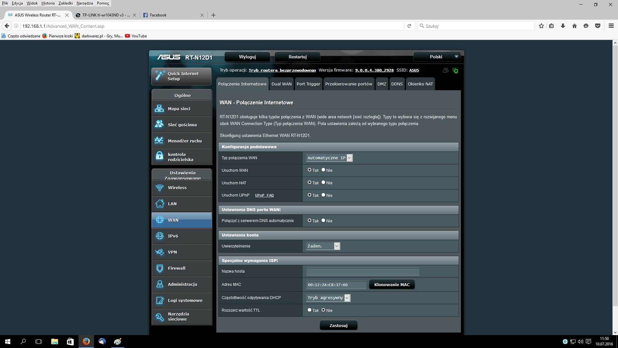
Task: Expand the Uwierzytelnienie dropdown
Action: coord(323,246)
